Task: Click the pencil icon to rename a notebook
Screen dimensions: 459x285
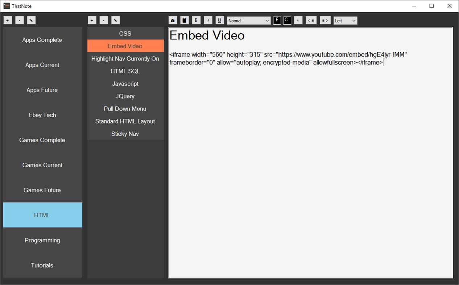Action: coord(31,20)
